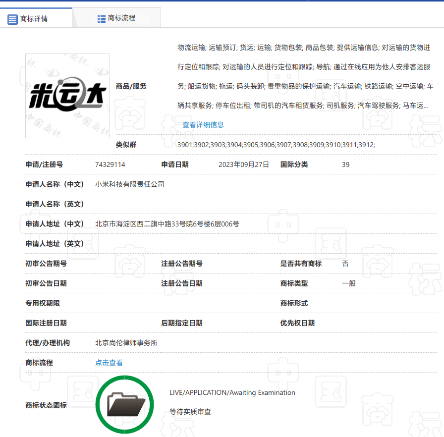Click the LIVE/APPLICATION/Awaiting Examination status text
The image size is (444, 437).
[x=232, y=393]
